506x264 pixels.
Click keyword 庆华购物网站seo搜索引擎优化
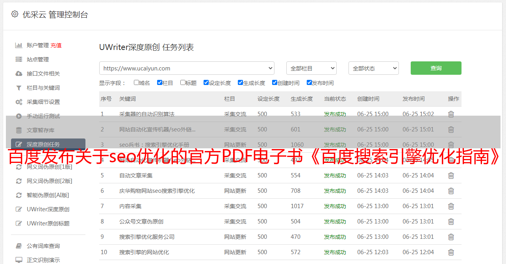point(157,191)
